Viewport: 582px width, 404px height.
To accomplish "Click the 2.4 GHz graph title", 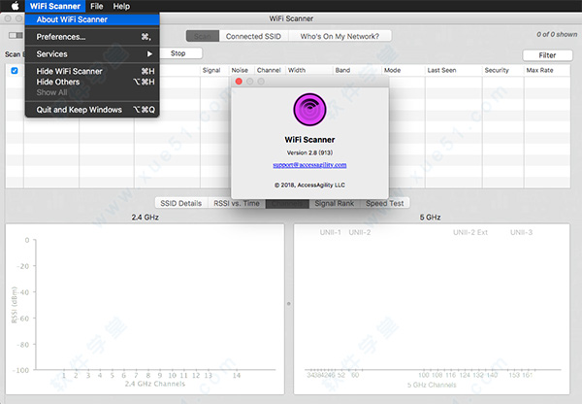I will pos(145,217).
